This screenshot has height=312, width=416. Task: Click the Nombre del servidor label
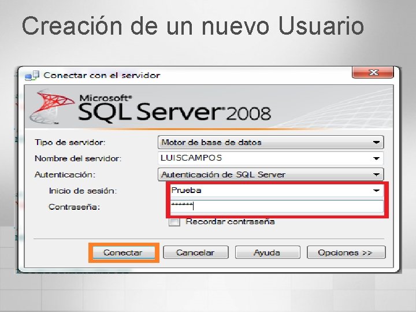78,159
